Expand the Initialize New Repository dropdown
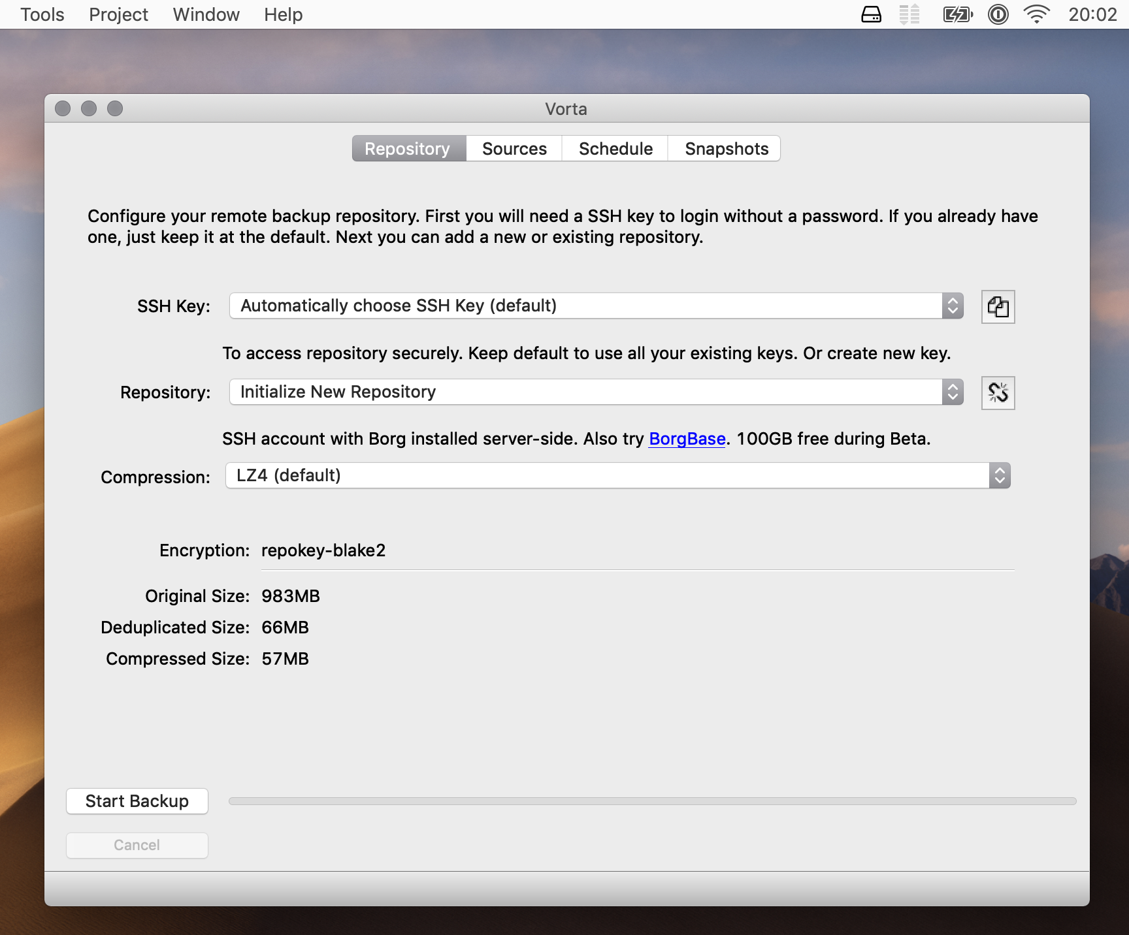Image resolution: width=1129 pixels, height=935 pixels. (596, 392)
